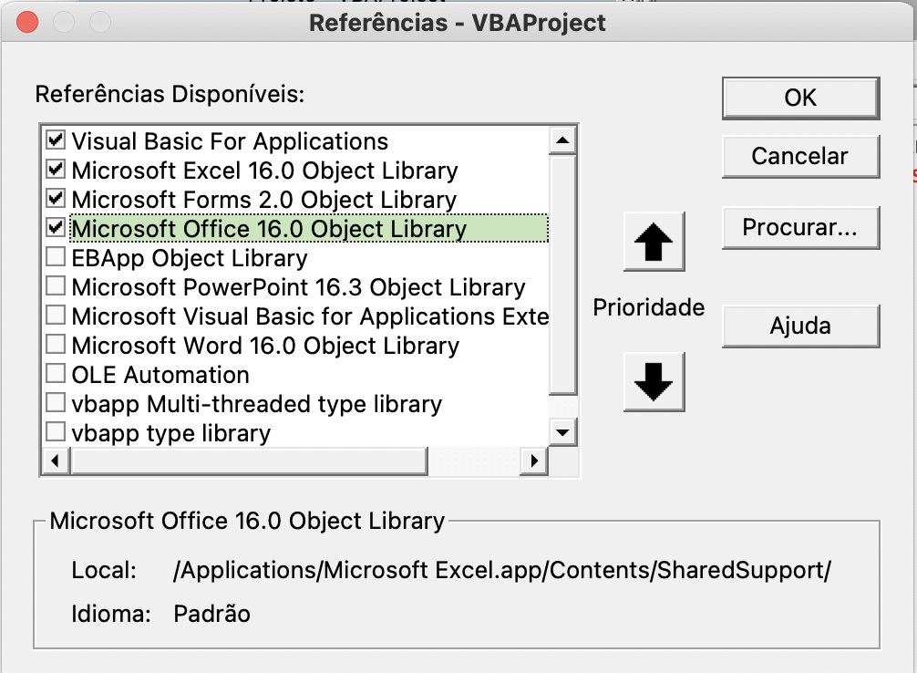Open the Procurar... file browser
This screenshot has width=917, height=673.
coord(799,227)
